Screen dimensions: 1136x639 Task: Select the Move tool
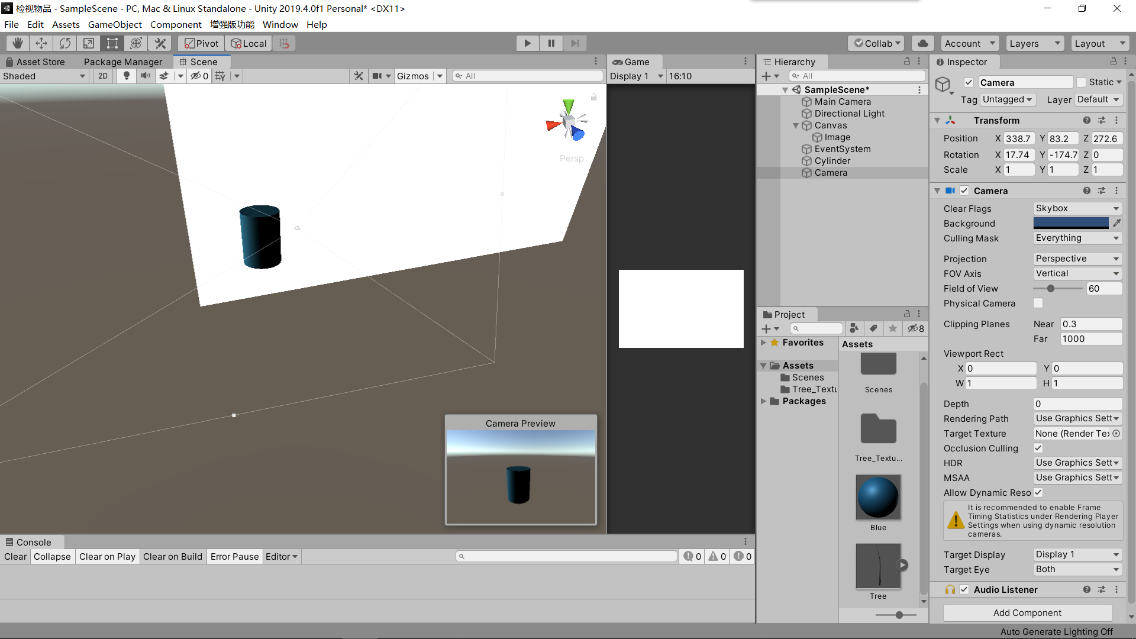(41, 43)
